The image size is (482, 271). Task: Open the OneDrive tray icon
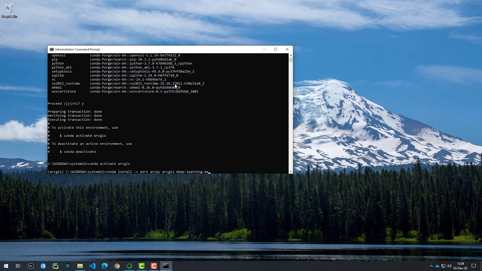pyautogui.click(x=437, y=266)
